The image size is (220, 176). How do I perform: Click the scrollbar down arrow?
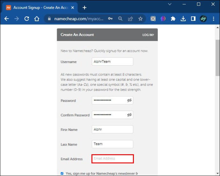[x=217, y=173]
